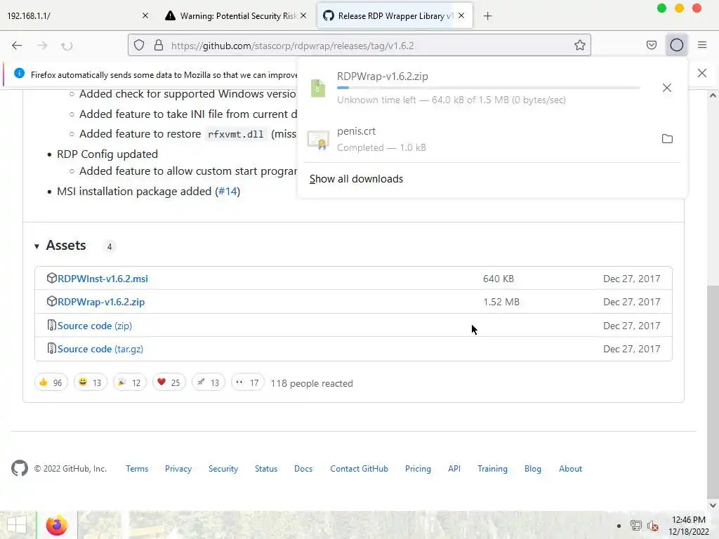Open the API footer link
Viewport: 719px width, 539px height.
tap(454, 468)
